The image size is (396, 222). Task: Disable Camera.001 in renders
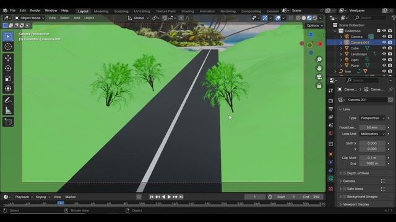(x=390, y=43)
